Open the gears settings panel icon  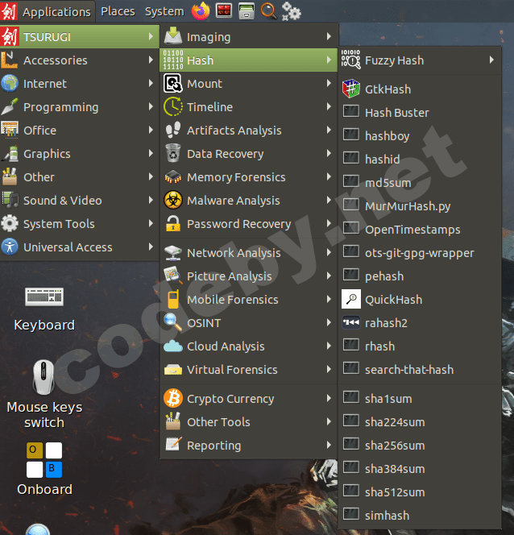(292, 11)
